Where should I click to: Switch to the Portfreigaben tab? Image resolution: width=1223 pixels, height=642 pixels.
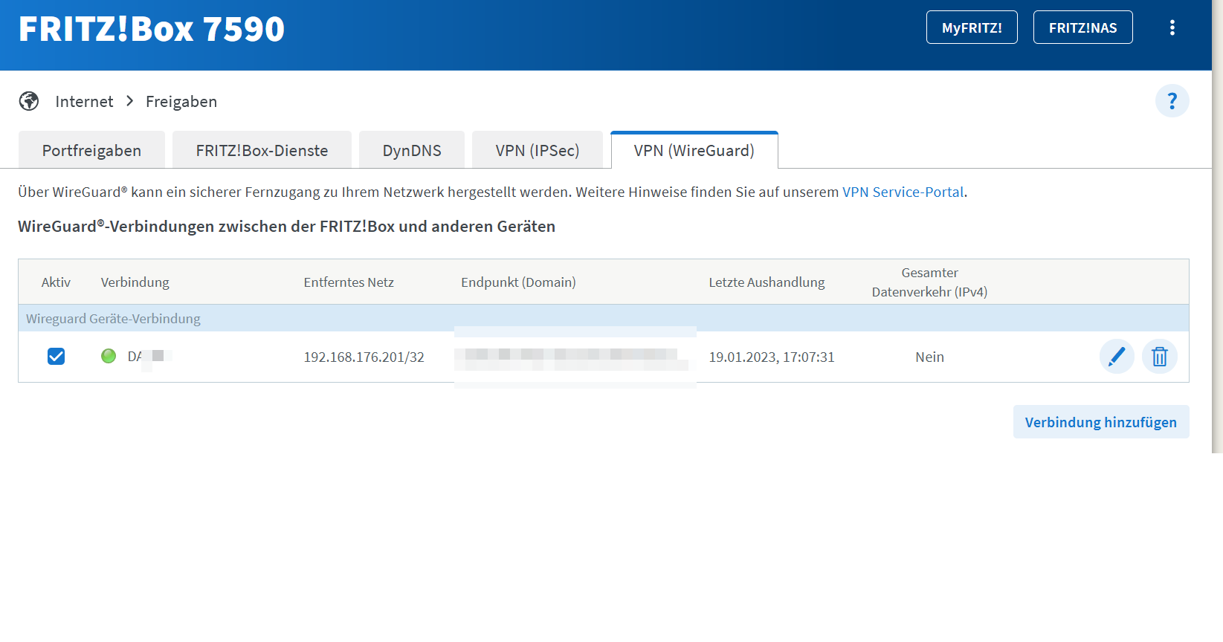91,150
